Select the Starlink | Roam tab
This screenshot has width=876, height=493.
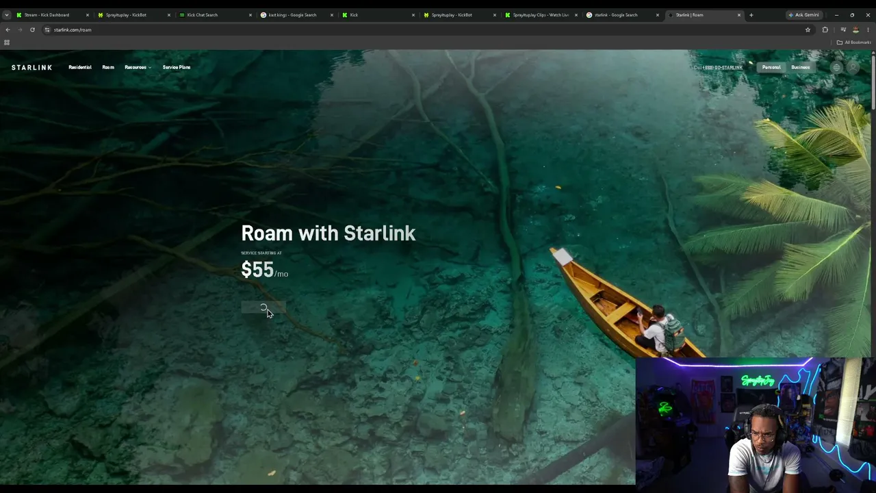[704, 15]
